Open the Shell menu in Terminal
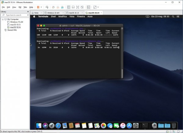183x133 pixels. tap(53, 17)
